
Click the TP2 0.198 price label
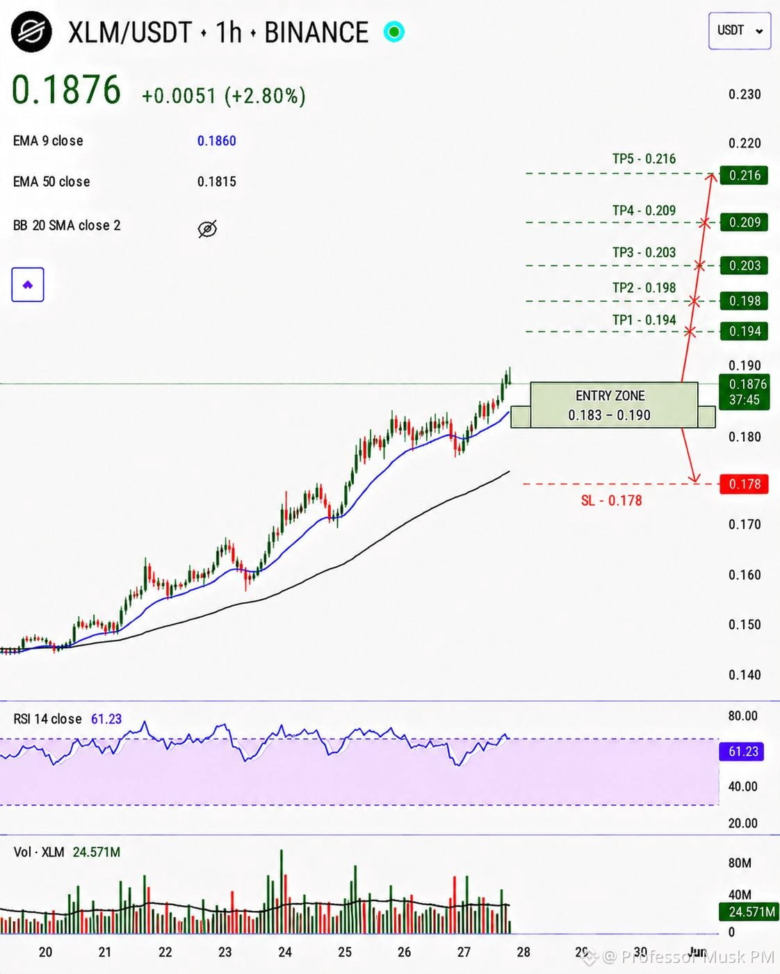[745, 301]
